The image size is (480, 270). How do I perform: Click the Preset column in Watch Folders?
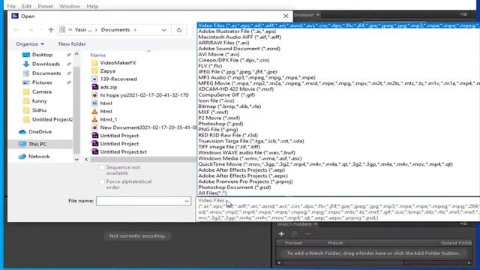click(335, 243)
